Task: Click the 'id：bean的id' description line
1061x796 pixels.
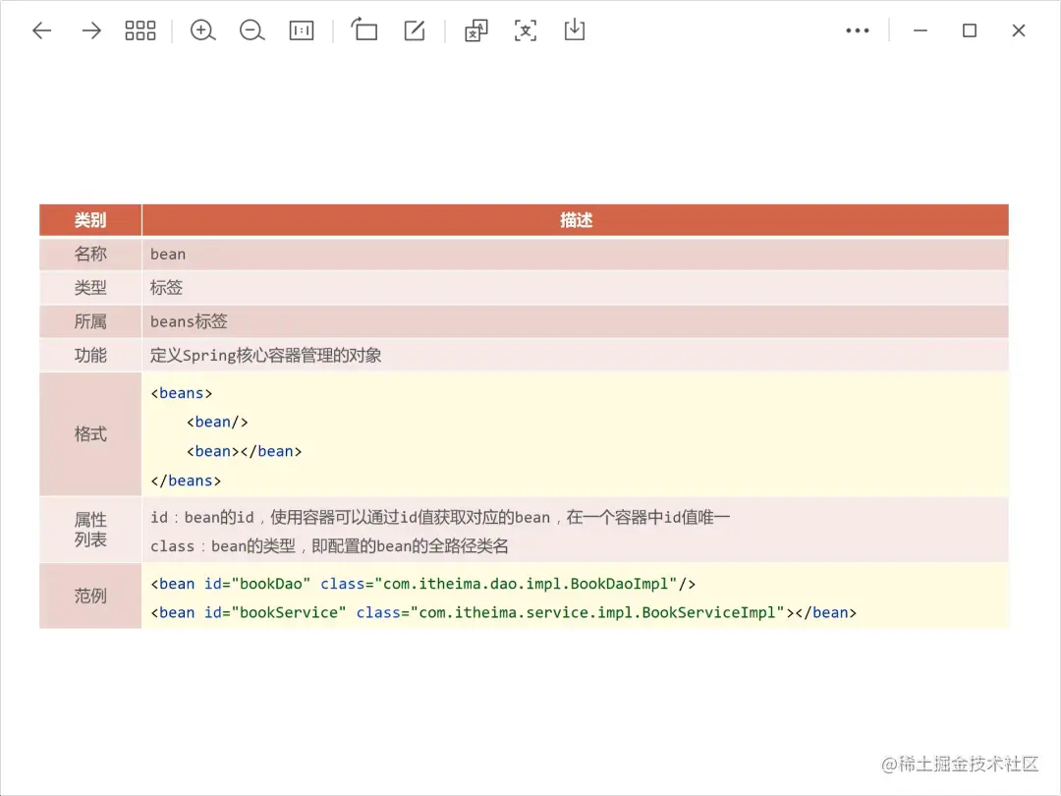Action: tap(440, 518)
